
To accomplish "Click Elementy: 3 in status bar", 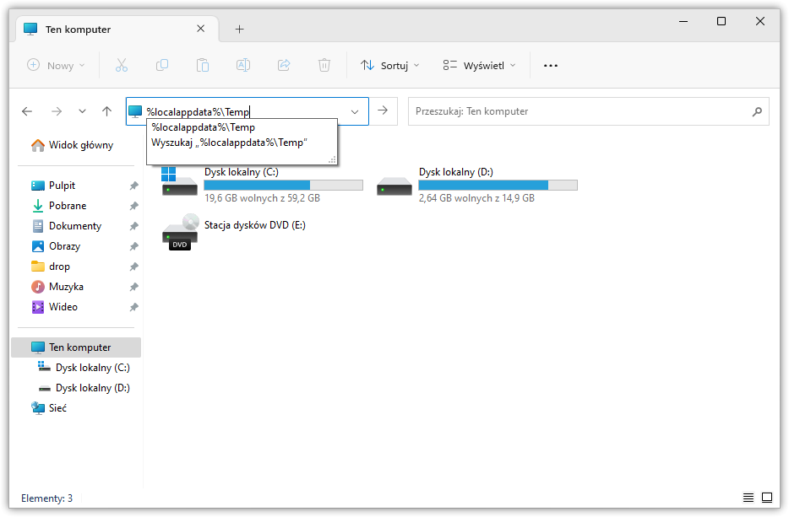I will tap(46, 498).
